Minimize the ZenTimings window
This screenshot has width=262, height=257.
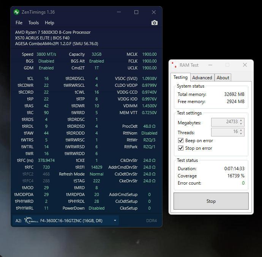(119, 12)
